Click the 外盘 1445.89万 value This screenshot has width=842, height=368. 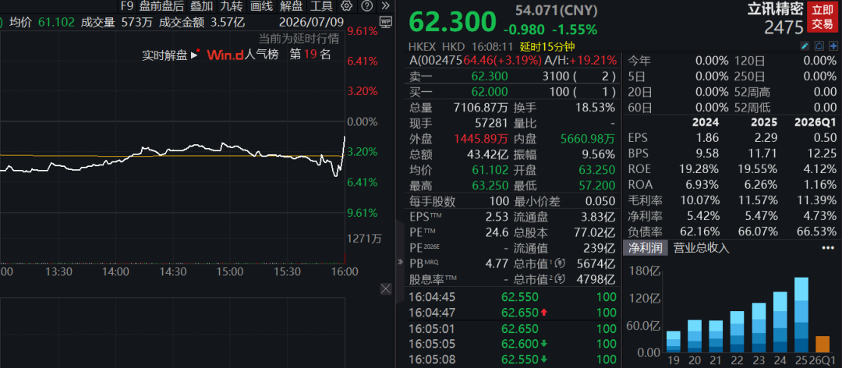click(x=480, y=139)
